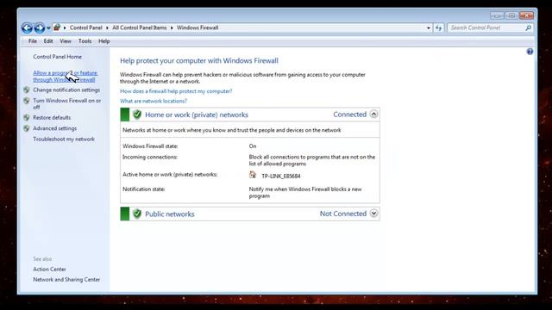Click Notification state label
The image size is (552, 310).
[x=144, y=189]
